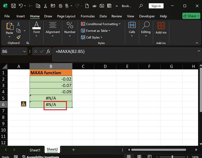This screenshot has width=202, height=158.
Task: Switch to the View tab
Action: (x=130, y=16)
